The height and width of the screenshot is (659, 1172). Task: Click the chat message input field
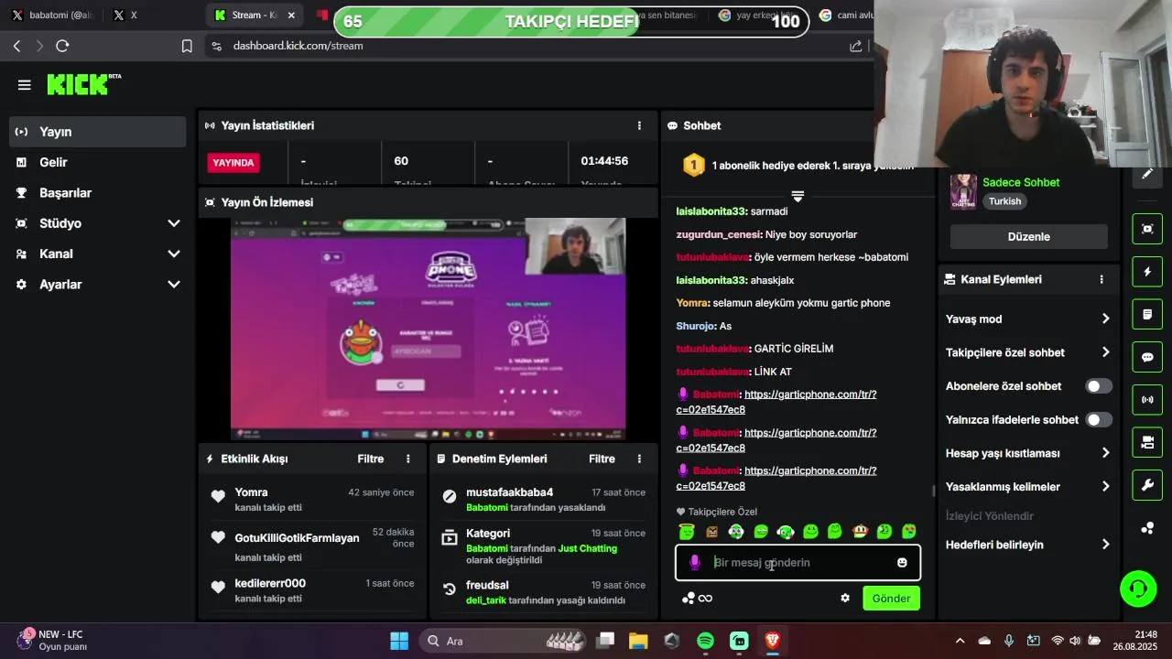798,563
